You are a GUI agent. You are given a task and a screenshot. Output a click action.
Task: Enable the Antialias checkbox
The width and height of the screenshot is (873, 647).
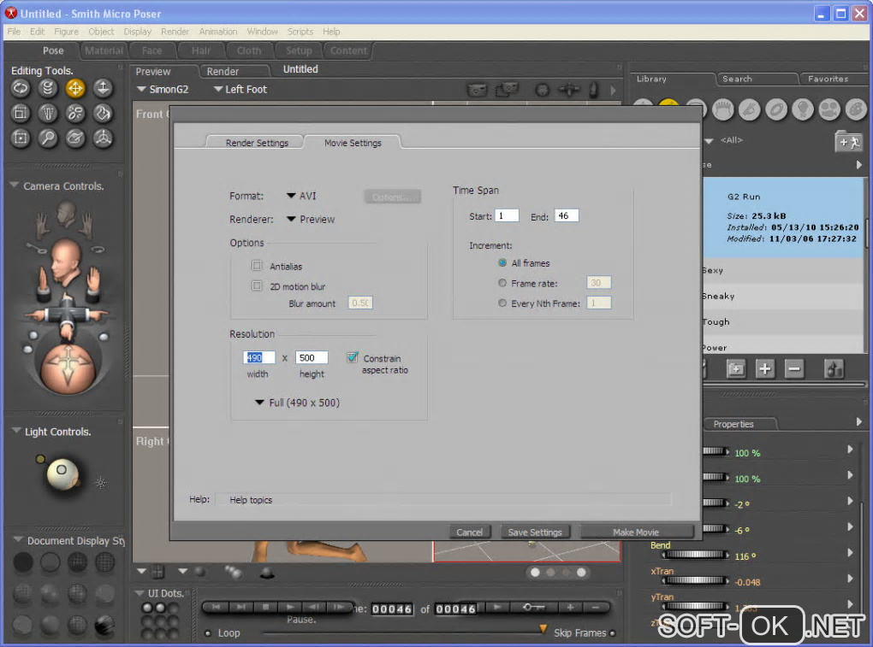click(x=257, y=267)
